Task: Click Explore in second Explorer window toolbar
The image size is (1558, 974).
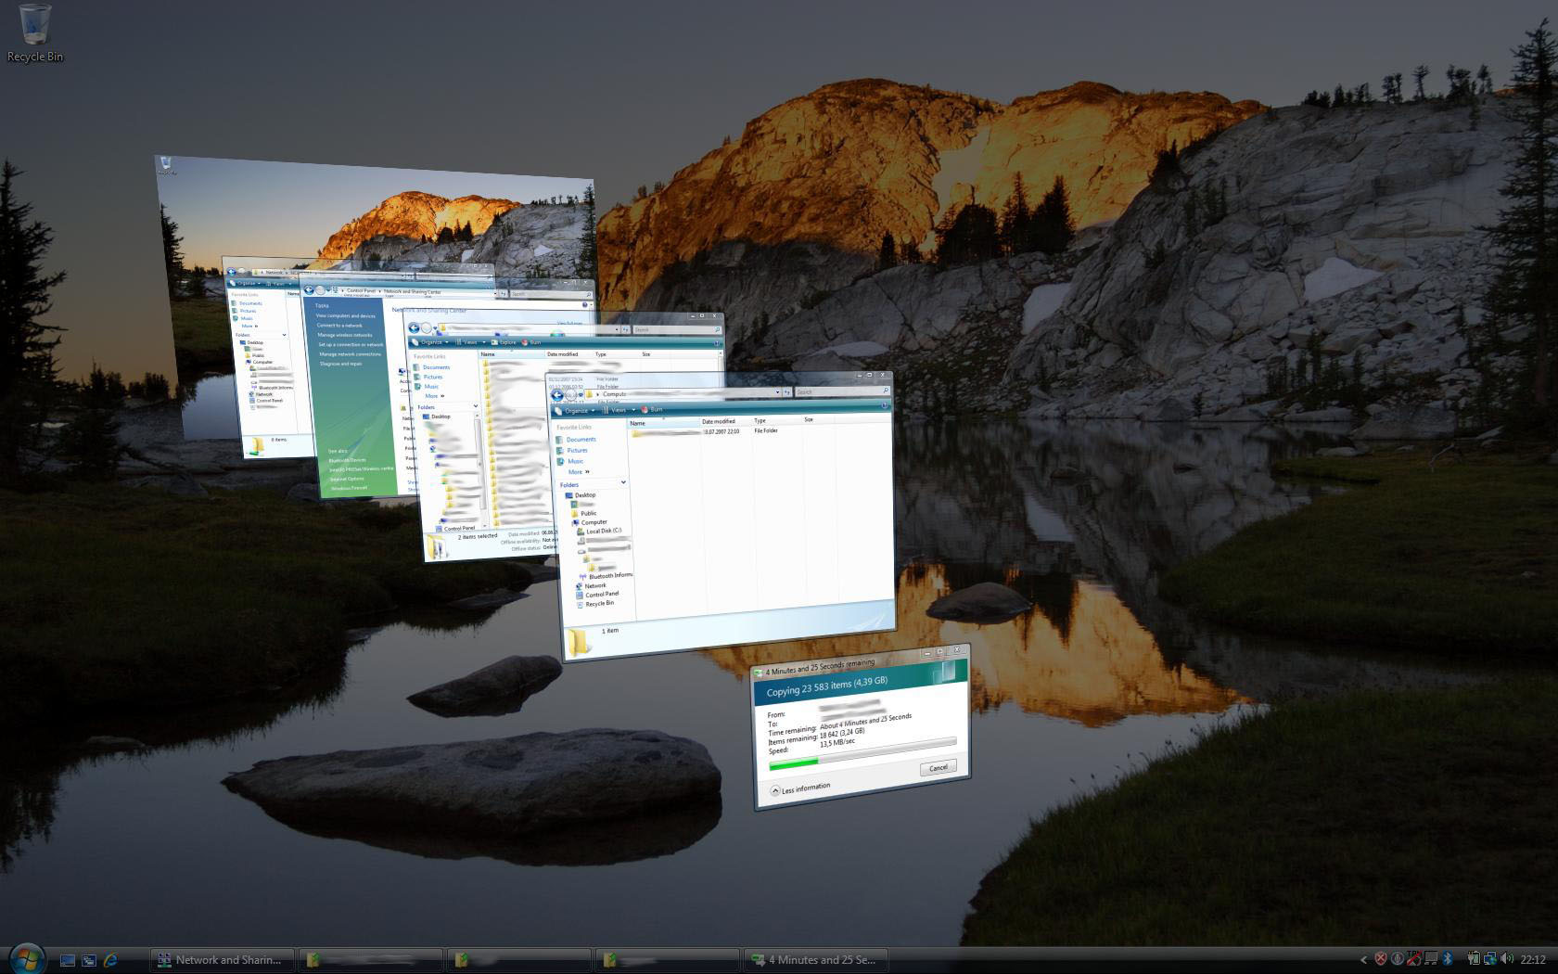Action: [x=504, y=342]
